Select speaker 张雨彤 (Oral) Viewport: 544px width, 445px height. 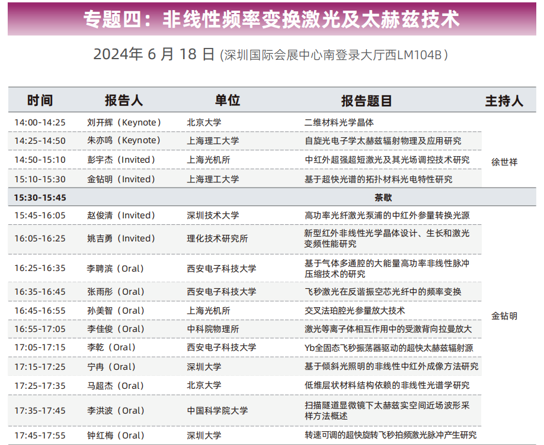(x=116, y=292)
